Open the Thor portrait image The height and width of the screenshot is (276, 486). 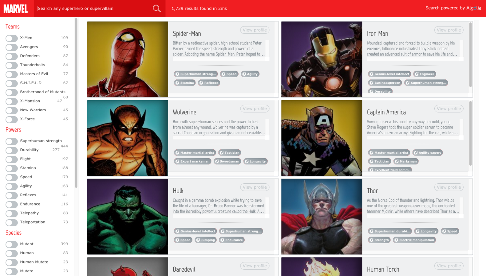click(322, 217)
